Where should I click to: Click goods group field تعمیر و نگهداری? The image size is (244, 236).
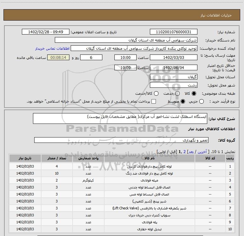point(121,140)
